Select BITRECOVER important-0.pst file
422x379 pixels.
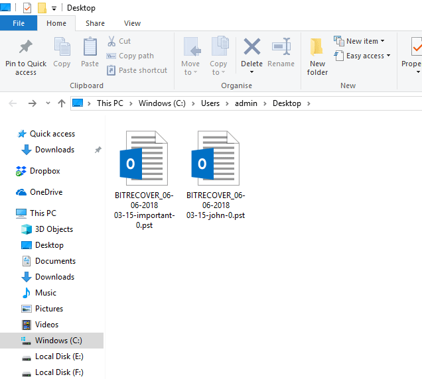click(144, 180)
